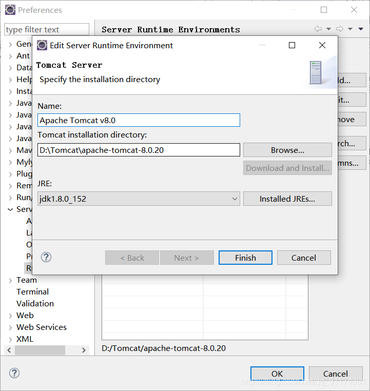Expand the XML tree node

(x=10, y=339)
